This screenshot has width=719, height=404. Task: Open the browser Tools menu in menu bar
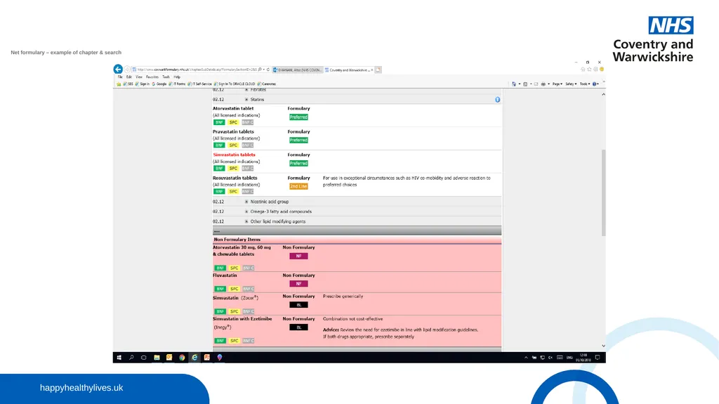166,77
